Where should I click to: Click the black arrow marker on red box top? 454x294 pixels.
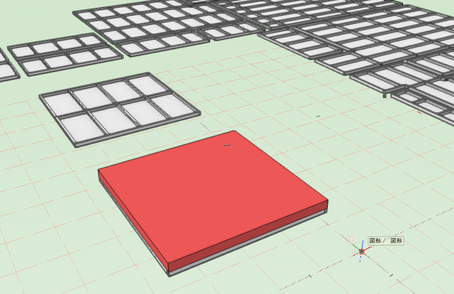click(228, 145)
